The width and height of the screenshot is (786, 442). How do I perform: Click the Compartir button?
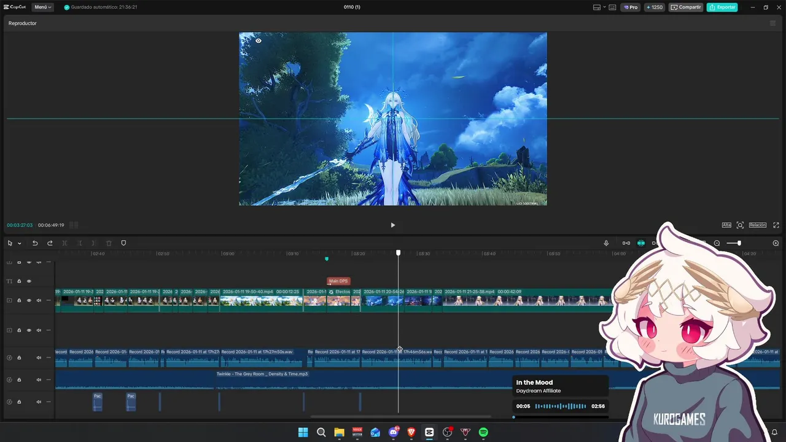(x=685, y=7)
